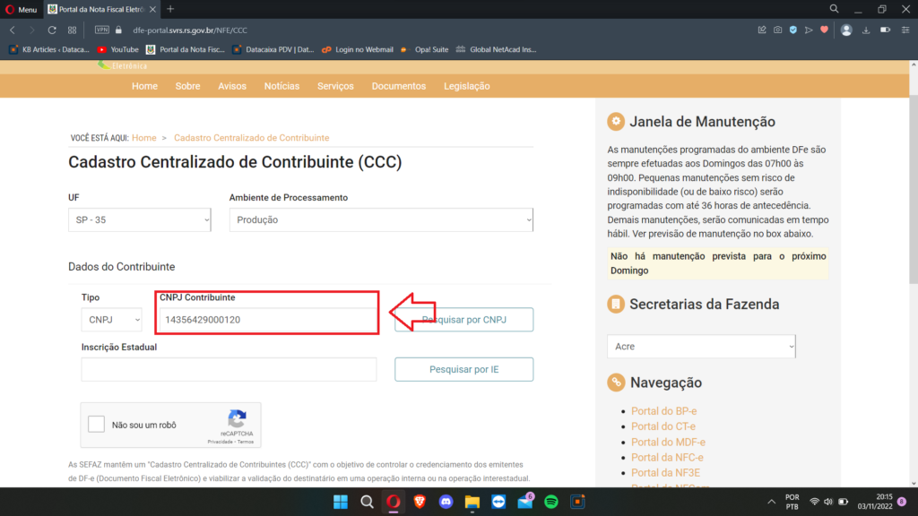Open Brave browser from the taskbar
The image size is (918, 516).
[x=420, y=502]
